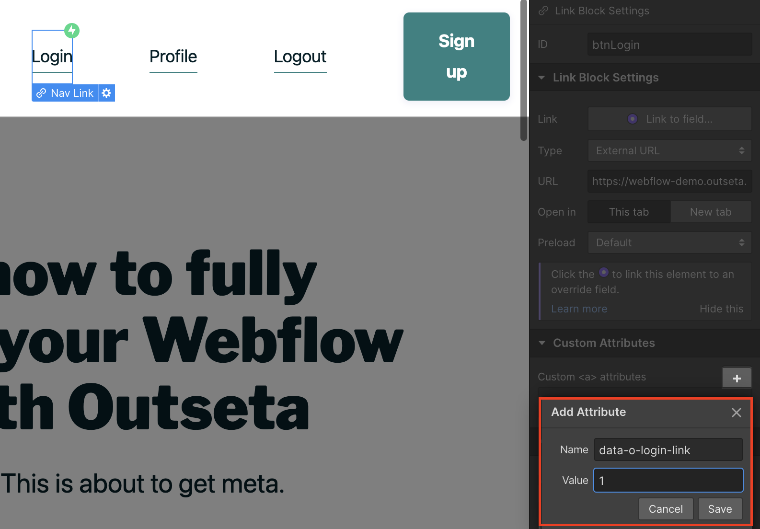The width and height of the screenshot is (760, 529).
Task: Close the Add Attribute dialog with the X
Action: point(736,413)
